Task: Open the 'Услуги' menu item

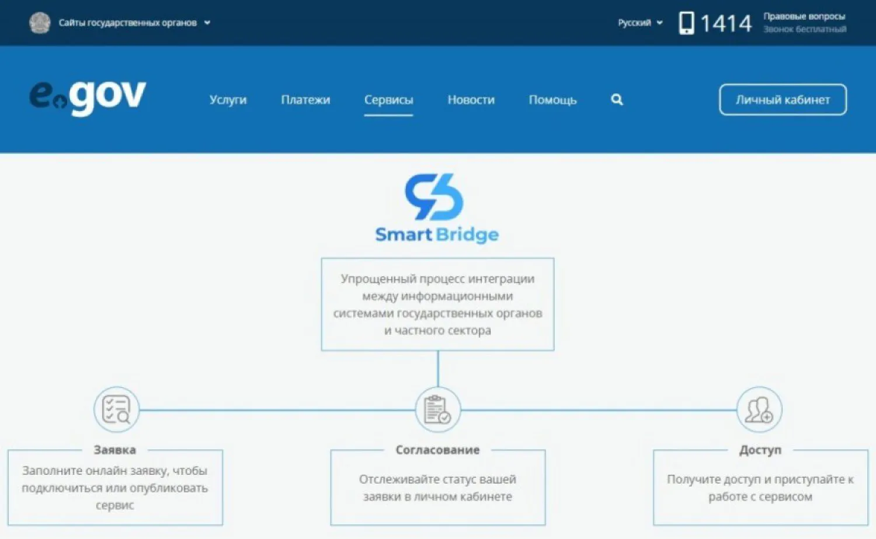Action: (x=228, y=100)
